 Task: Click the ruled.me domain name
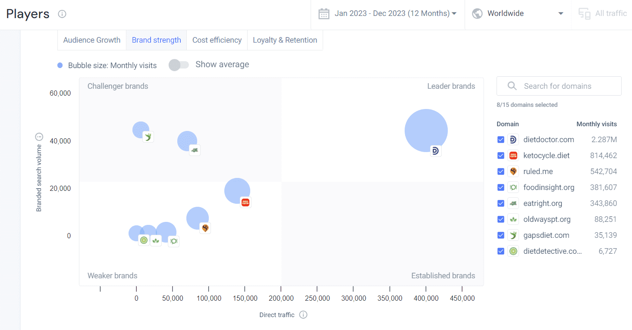point(538,171)
